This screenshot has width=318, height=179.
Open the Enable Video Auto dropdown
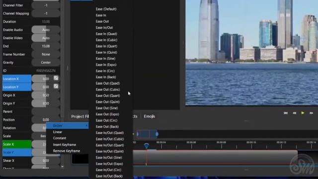point(46,38)
